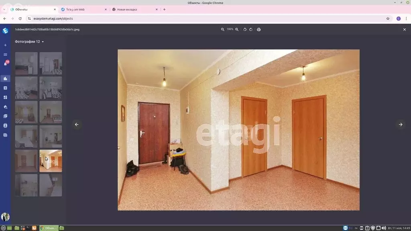Go to the next photo with right arrow

click(x=400, y=124)
